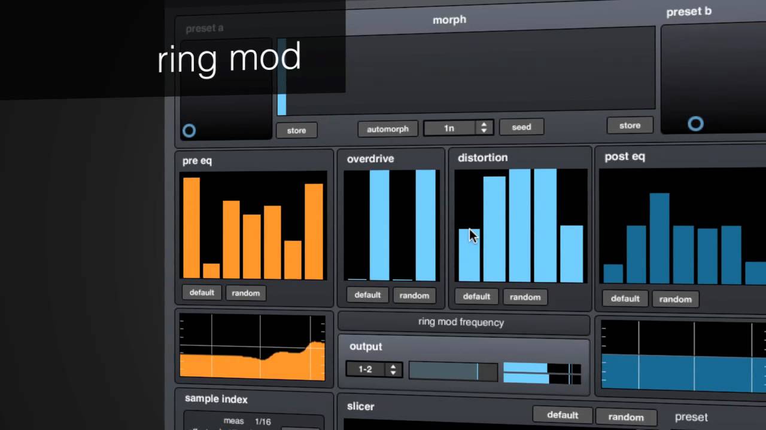The width and height of the screenshot is (766, 430).
Task: Click the third distortion bar
Action: click(x=519, y=226)
